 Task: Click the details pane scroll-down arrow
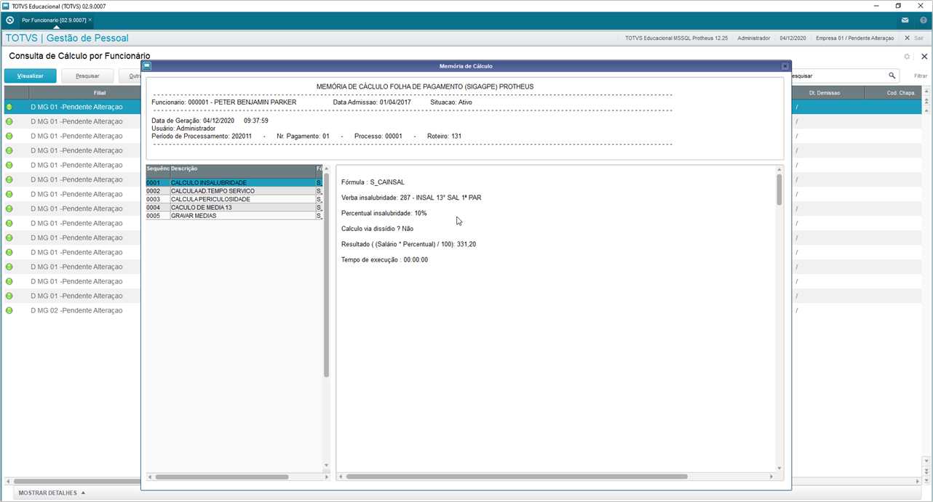(779, 468)
